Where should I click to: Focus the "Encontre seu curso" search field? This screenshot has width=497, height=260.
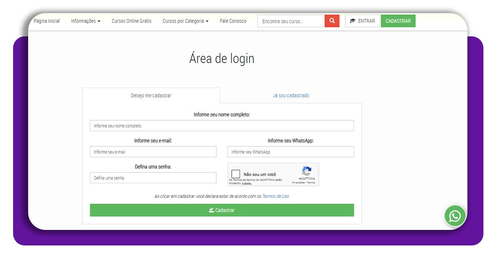[291, 21]
